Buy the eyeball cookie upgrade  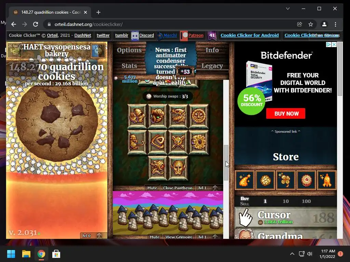coord(306,180)
